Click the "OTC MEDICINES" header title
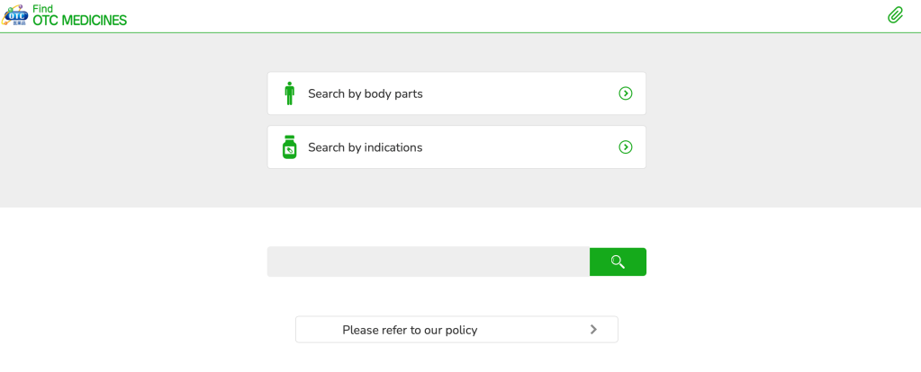This screenshot has height=372, width=921. coord(80,21)
